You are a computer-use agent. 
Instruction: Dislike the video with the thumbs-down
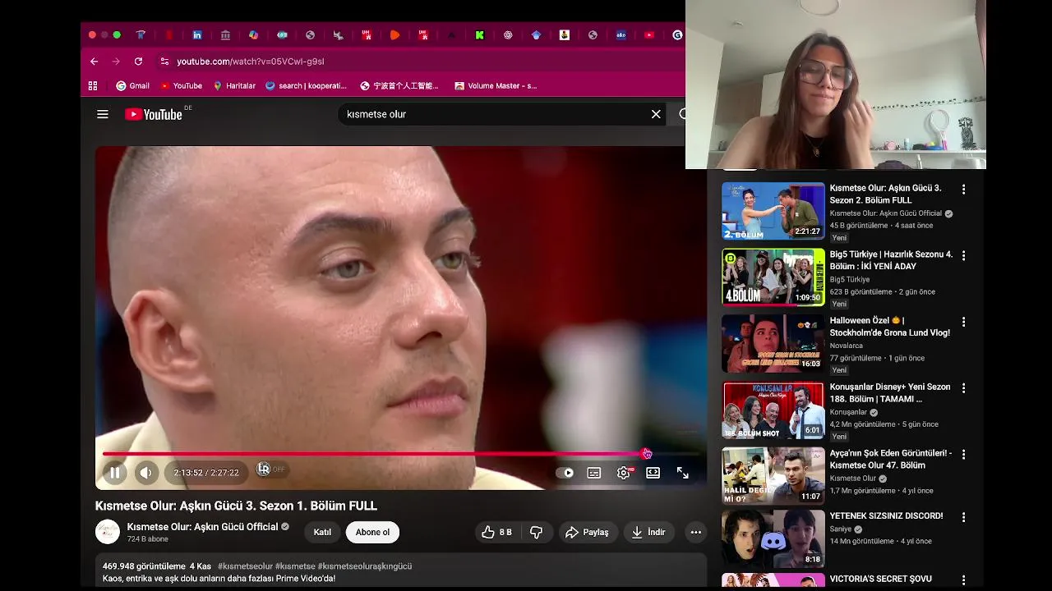tap(537, 532)
